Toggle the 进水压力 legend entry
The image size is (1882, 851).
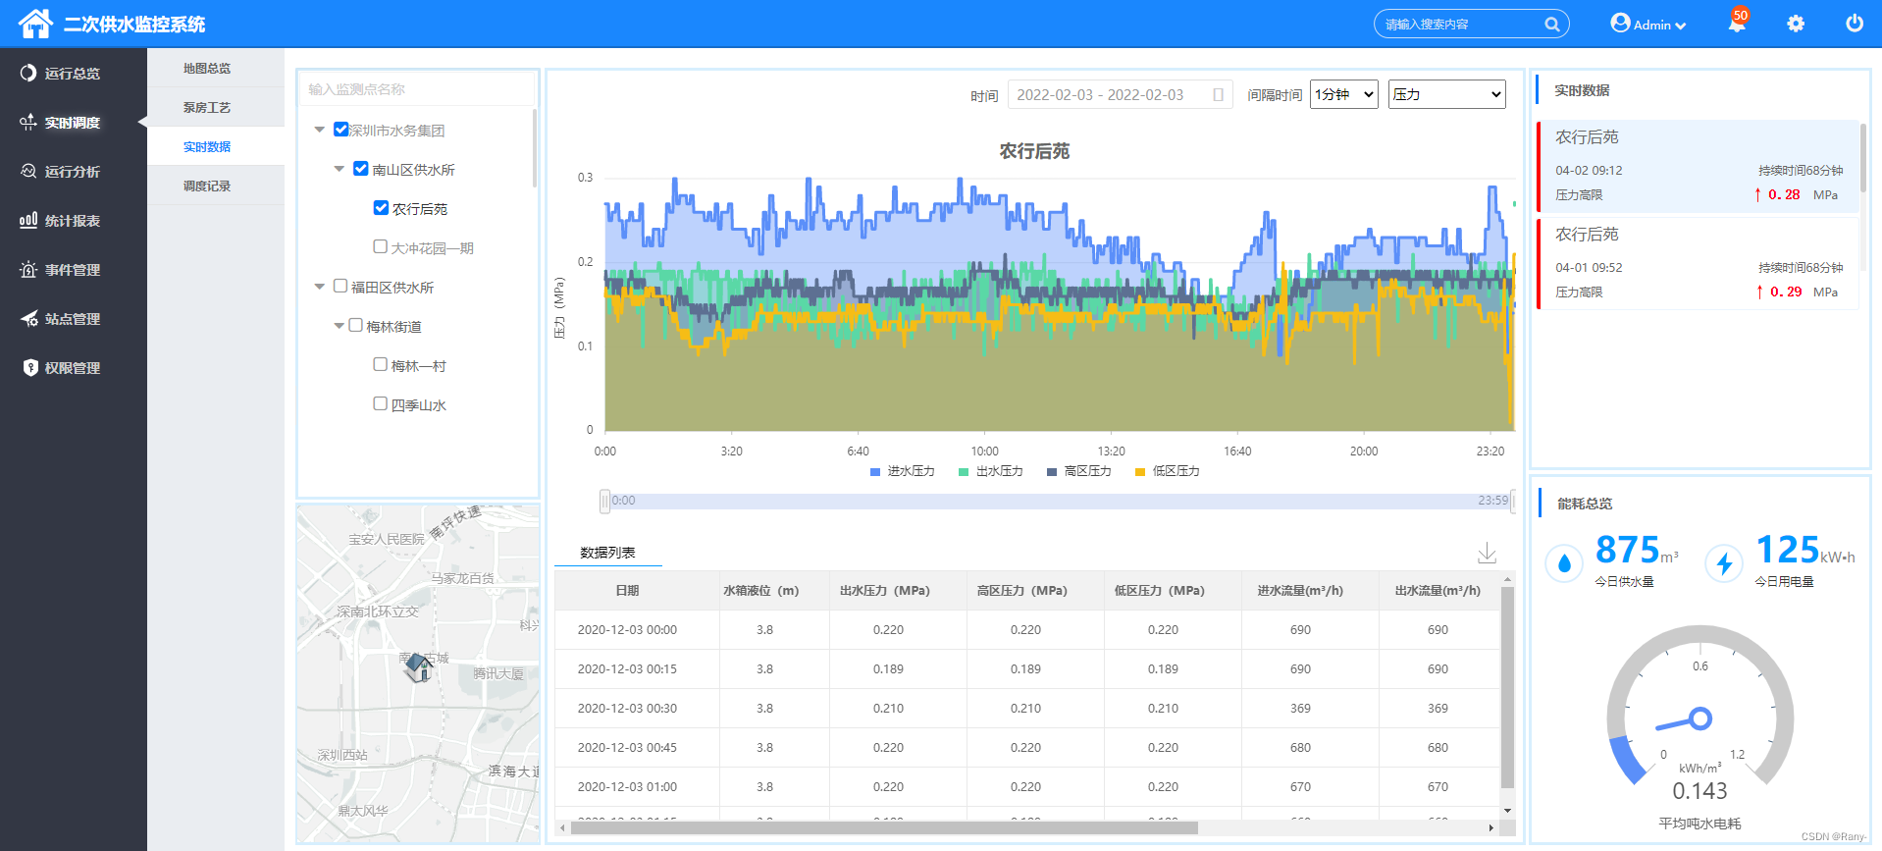(903, 471)
